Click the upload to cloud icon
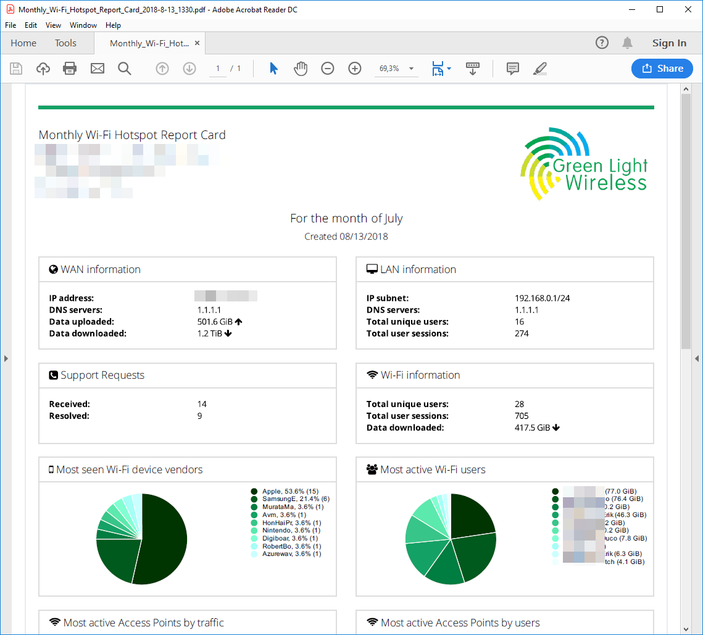703x635 pixels. tap(43, 69)
